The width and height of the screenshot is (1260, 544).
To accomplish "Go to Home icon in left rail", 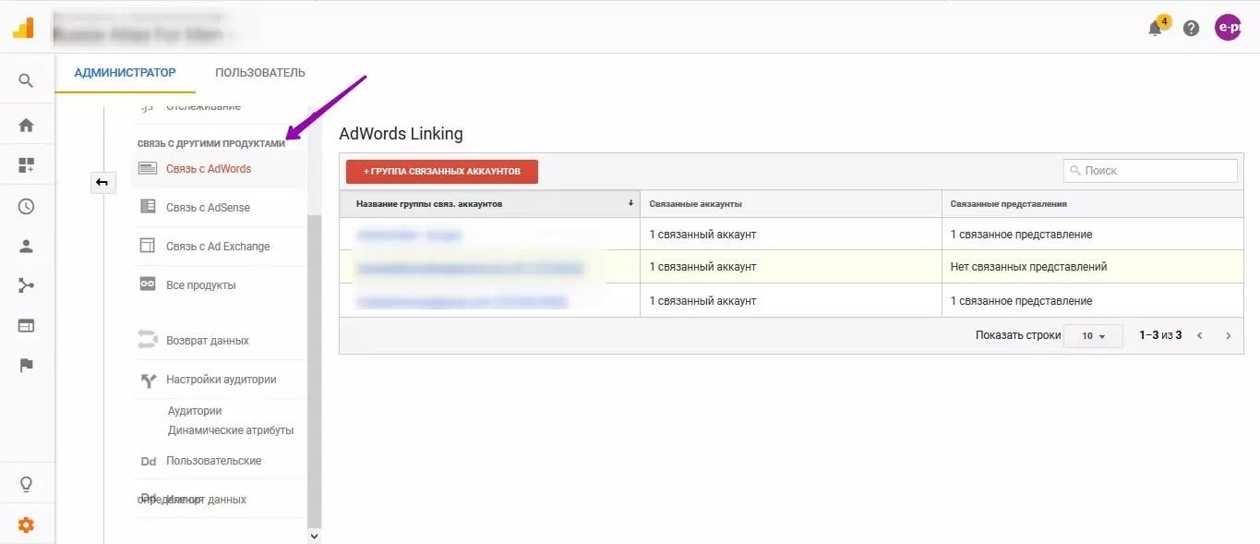I will pyautogui.click(x=26, y=125).
